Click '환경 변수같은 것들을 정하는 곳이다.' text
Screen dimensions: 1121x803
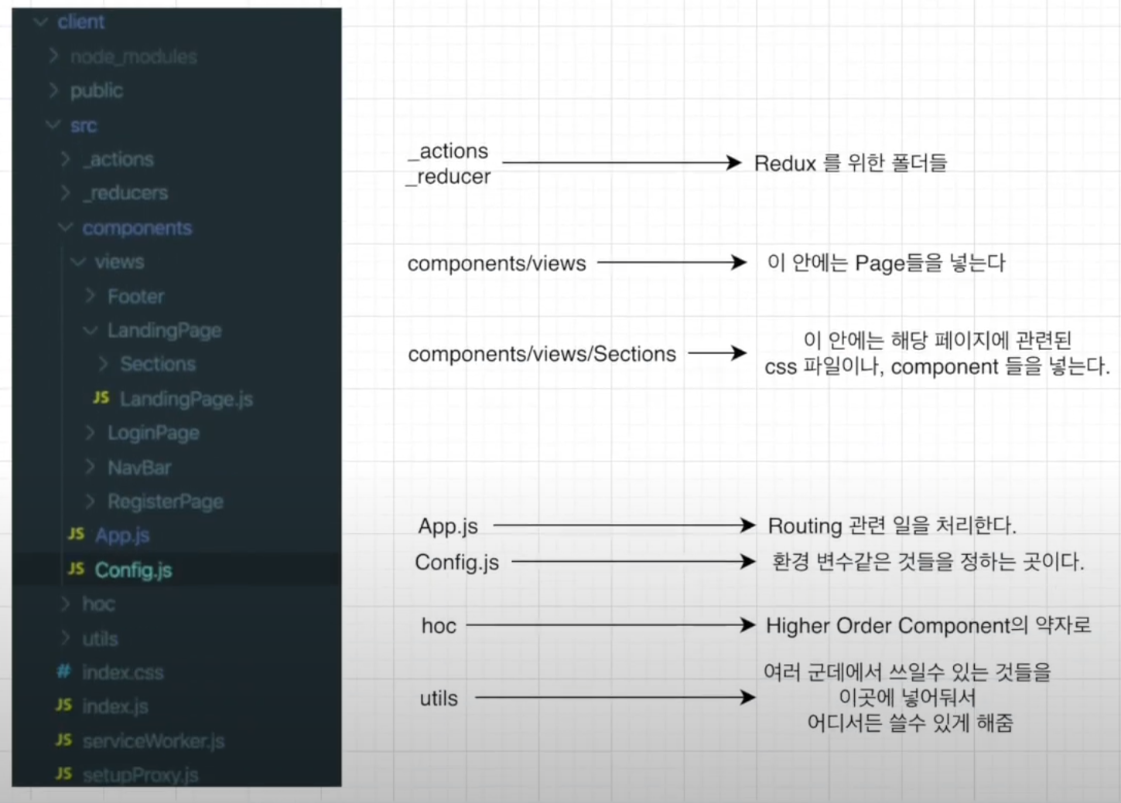click(x=928, y=561)
